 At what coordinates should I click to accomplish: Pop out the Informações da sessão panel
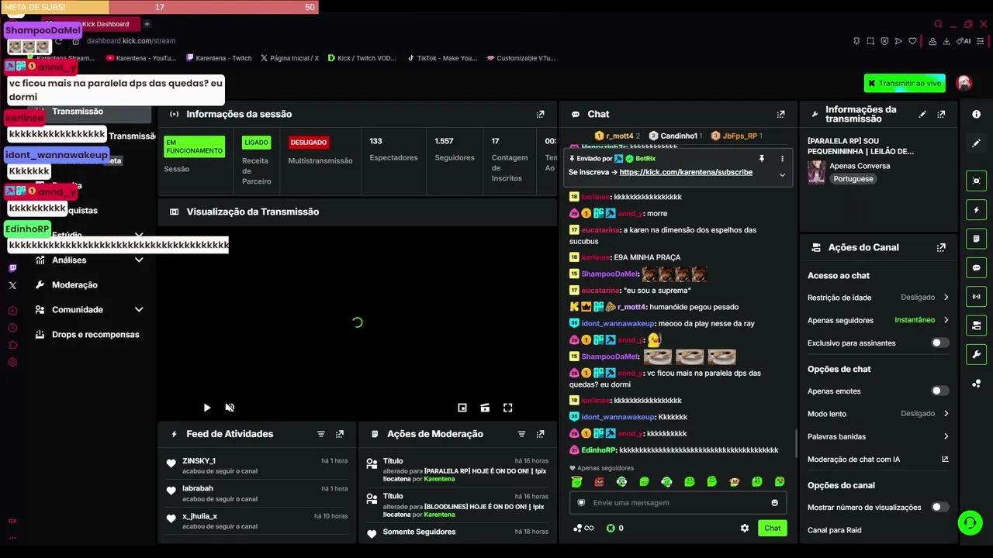click(x=541, y=114)
